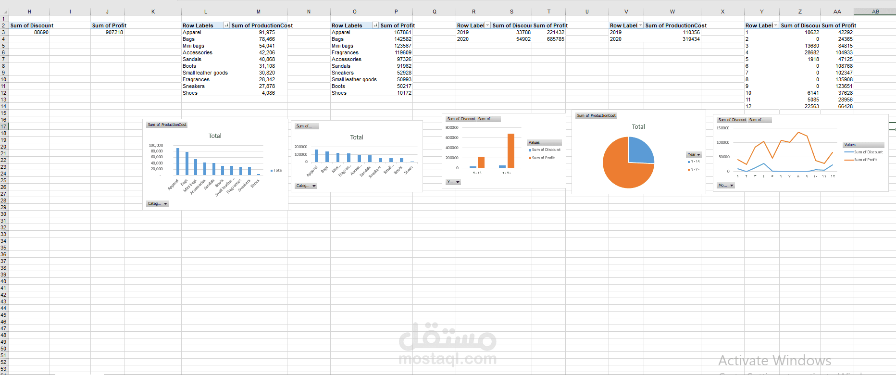The image size is (896, 375).
Task: Click Fragrances cell in column O
Action: (355, 52)
